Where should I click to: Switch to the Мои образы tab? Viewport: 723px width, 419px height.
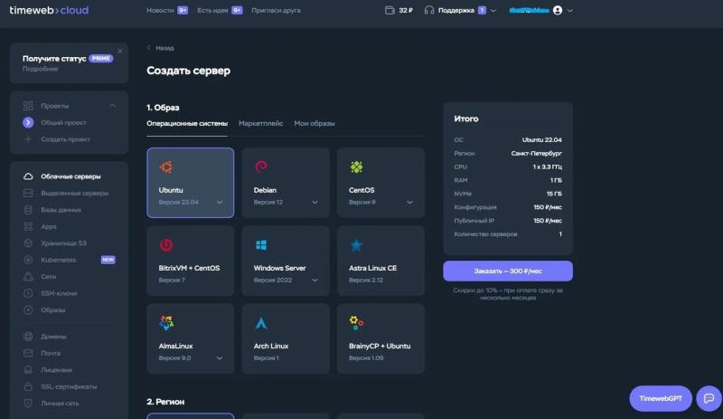tap(315, 123)
